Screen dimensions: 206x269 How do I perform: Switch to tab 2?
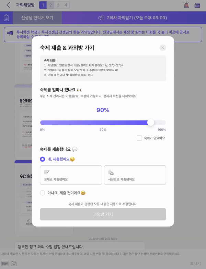click(50, 5)
